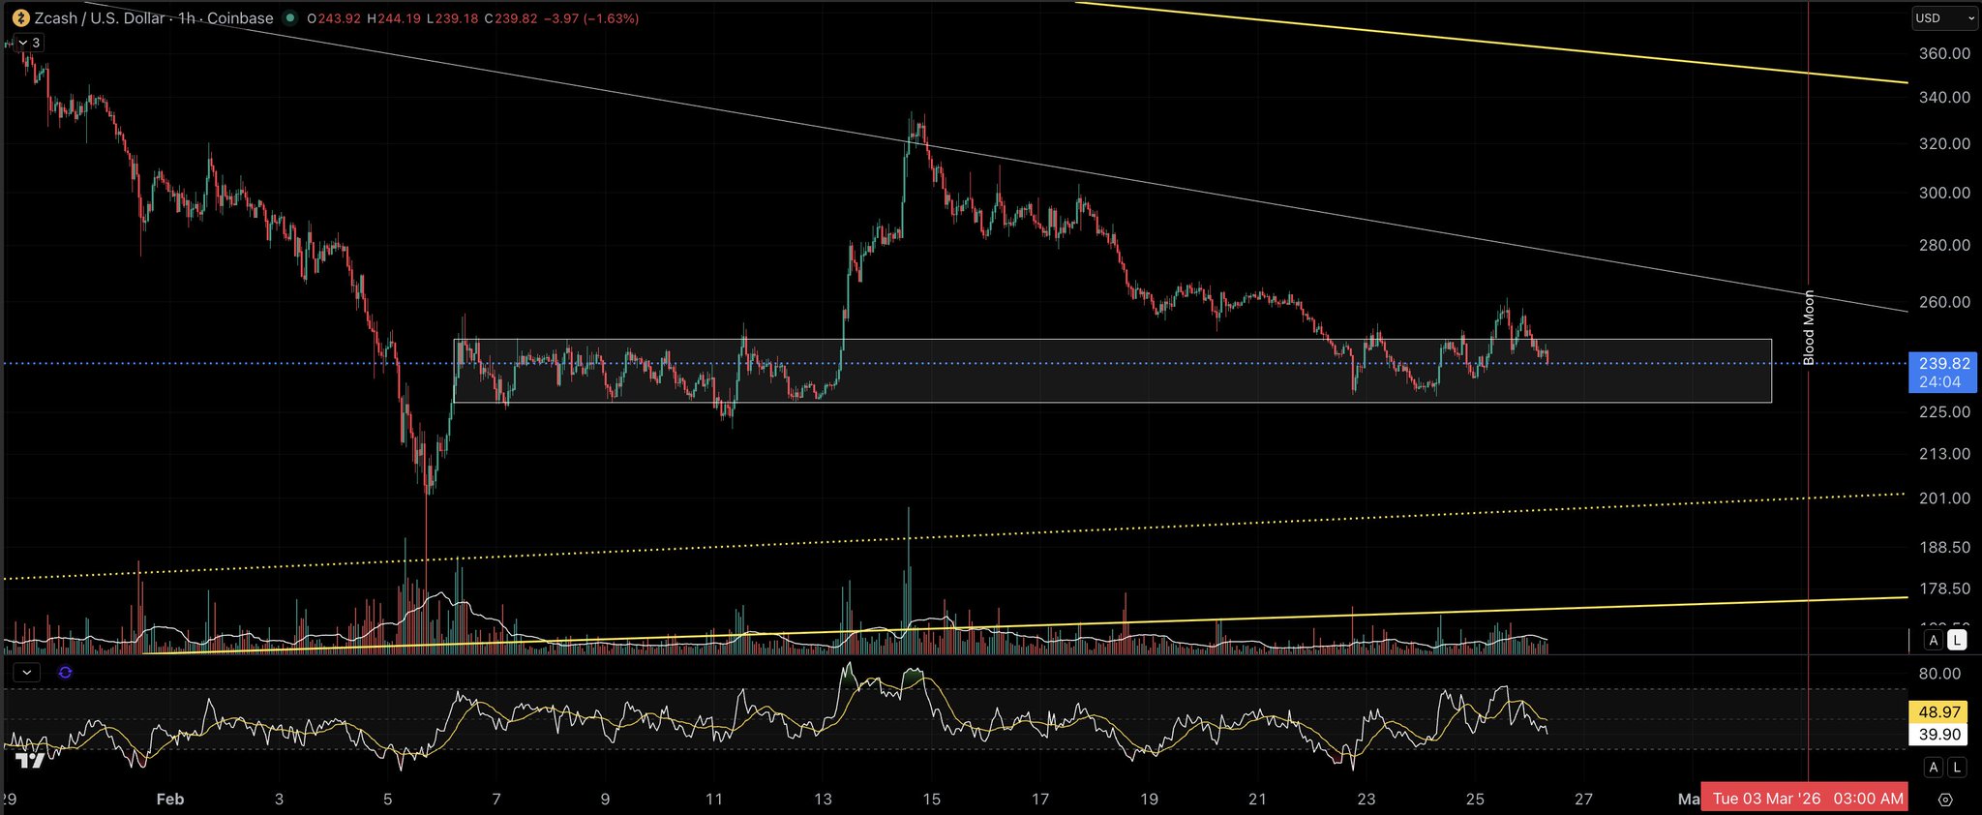Click the Zcash coin logo icon

coord(20,18)
